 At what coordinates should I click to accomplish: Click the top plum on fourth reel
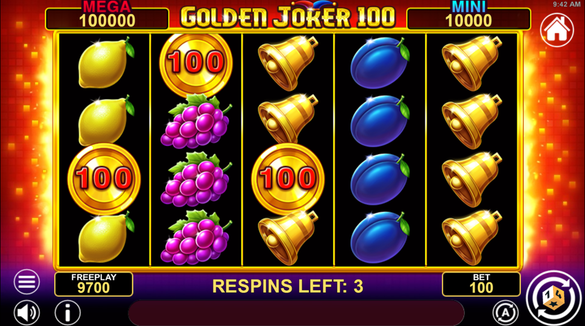pos(380,63)
